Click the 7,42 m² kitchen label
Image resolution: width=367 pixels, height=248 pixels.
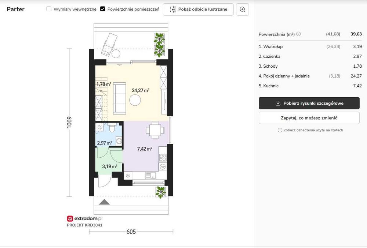tap(145, 149)
